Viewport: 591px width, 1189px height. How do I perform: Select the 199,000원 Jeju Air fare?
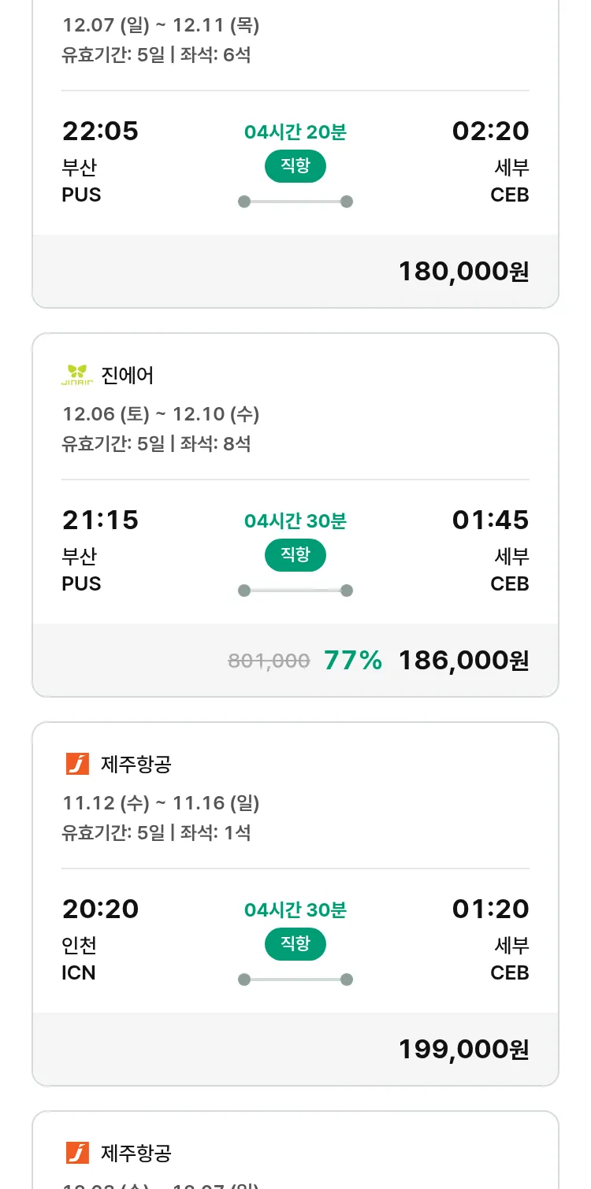(463, 1050)
